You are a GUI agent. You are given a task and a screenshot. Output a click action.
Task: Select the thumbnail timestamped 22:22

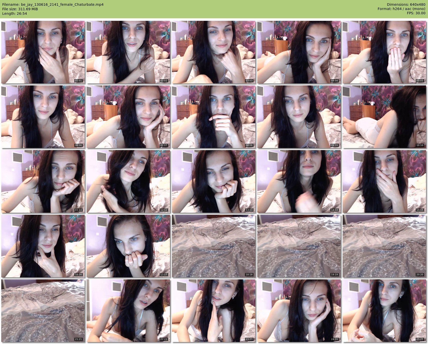128,311
